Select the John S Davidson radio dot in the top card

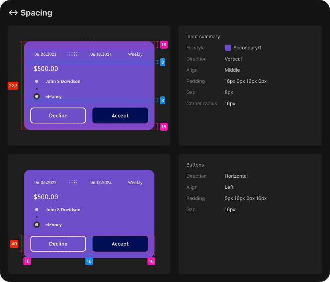(x=37, y=81)
